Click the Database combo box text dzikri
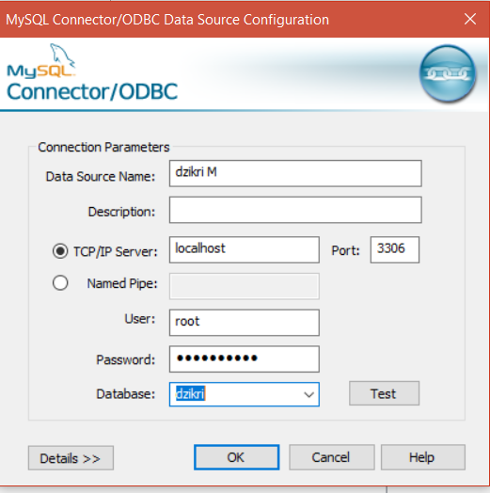490x493 pixels. coord(191,393)
